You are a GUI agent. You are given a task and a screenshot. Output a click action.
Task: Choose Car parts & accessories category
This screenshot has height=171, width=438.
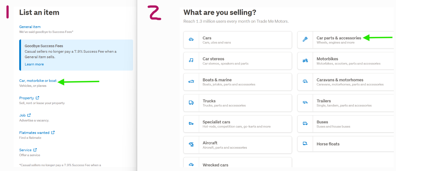point(339,38)
